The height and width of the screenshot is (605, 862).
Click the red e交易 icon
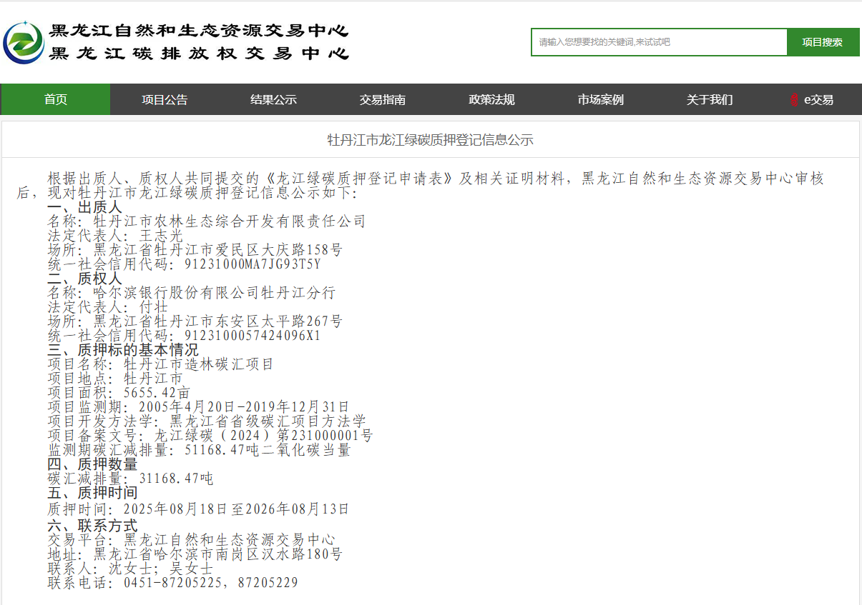pyautogui.click(x=794, y=100)
